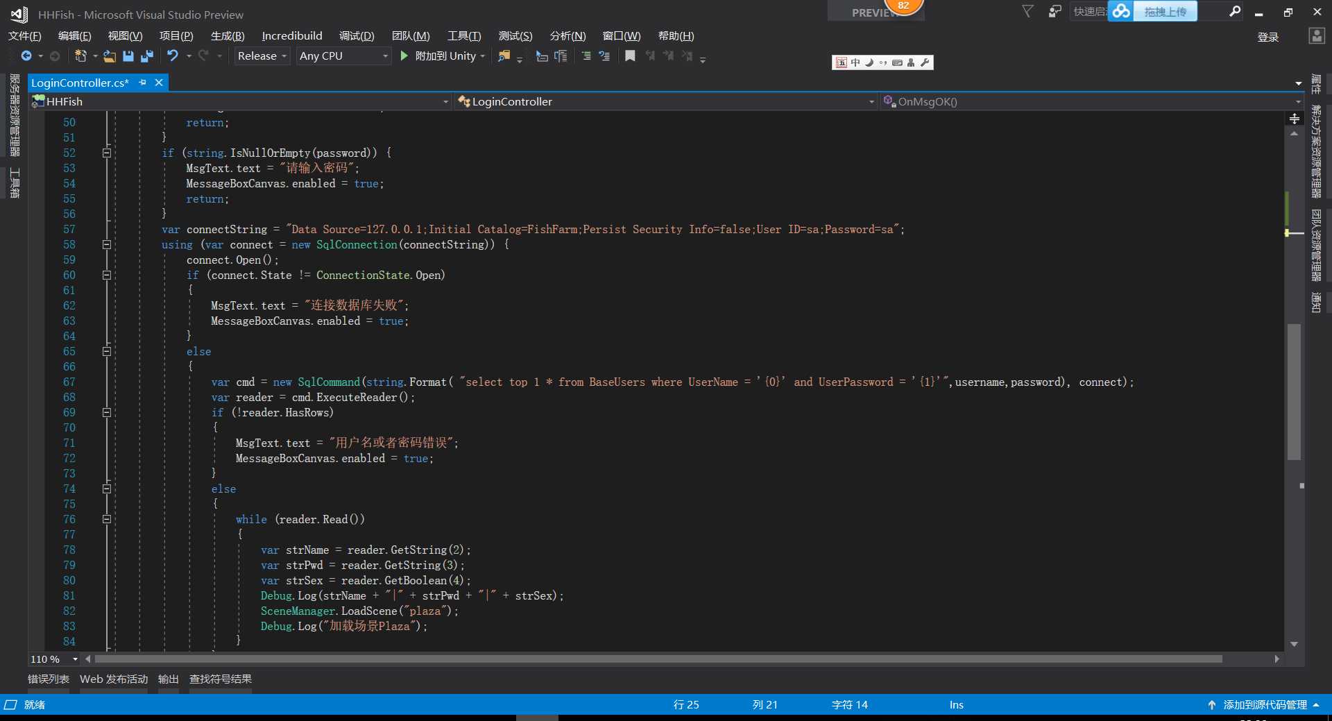Switch to the 错误列表 error list tab
1332x721 pixels.
coord(49,679)
